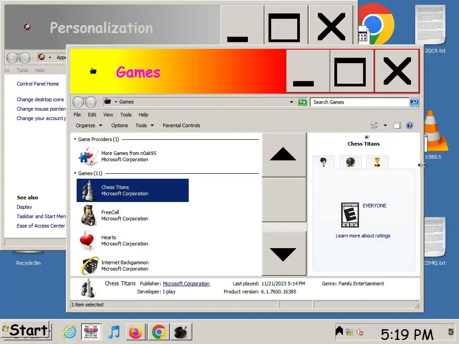Click the FreeCell card icon

coord(88,215)
